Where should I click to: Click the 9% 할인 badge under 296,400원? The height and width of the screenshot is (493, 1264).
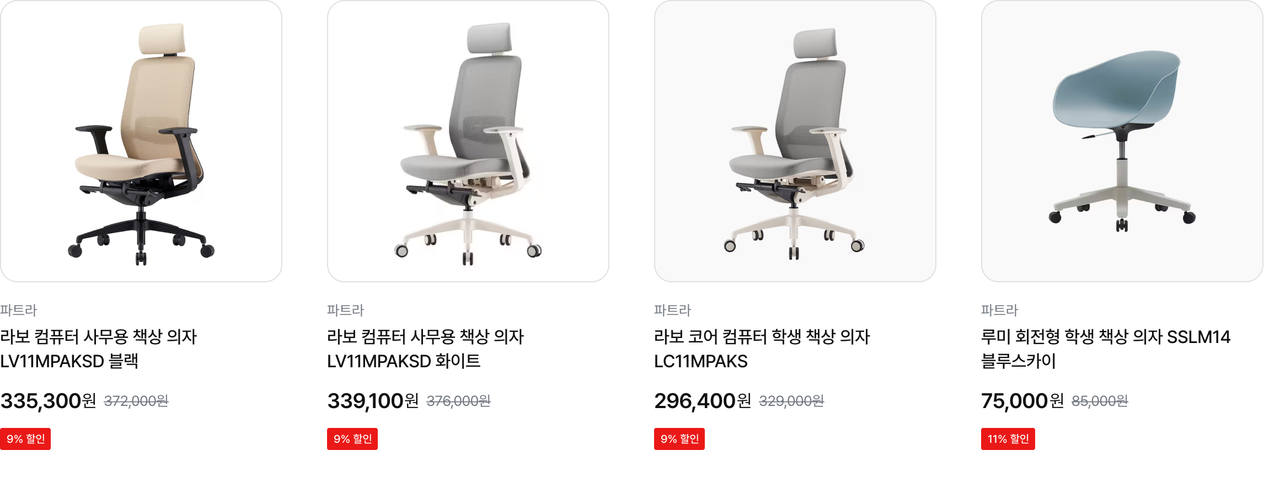pos(679,439)
